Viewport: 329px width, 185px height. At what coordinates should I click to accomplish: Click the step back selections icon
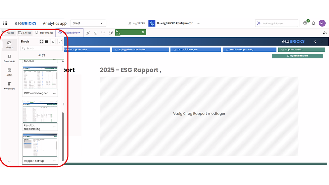[95, 33]
